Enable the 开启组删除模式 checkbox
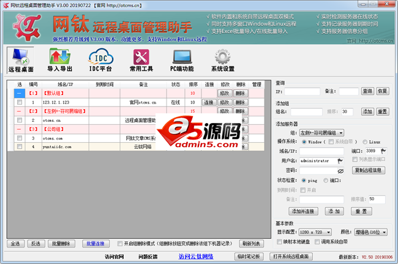The height and width of the screenshot is (264, 398). 119,243
